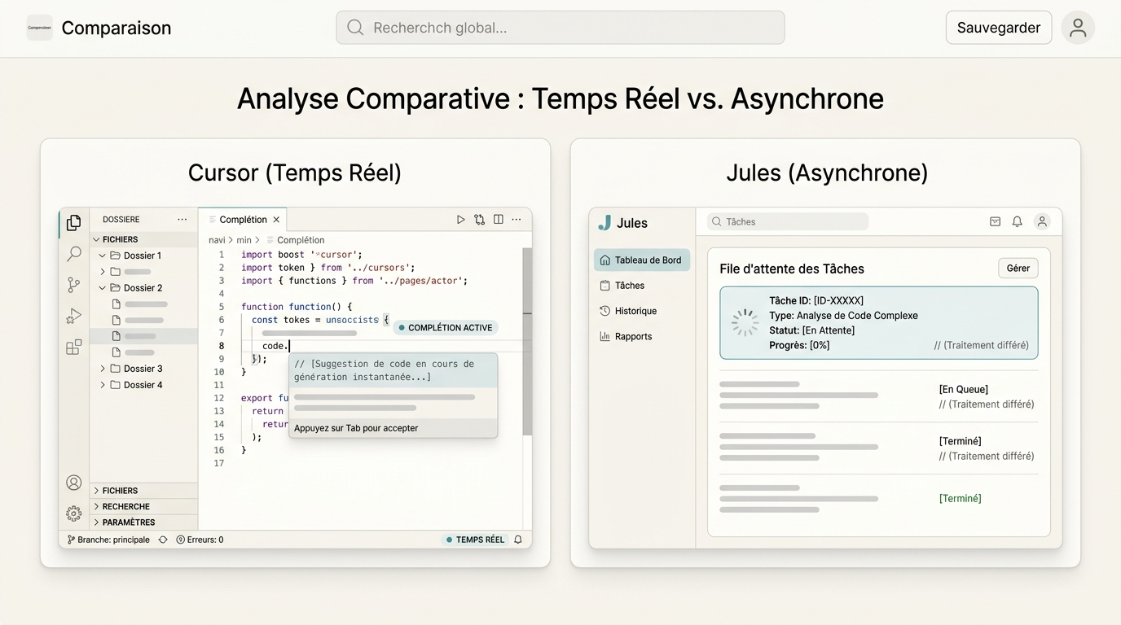Click 'Appuyez sur Tab pour accepter' hint
1121x625 pixels.
(356, 428)
